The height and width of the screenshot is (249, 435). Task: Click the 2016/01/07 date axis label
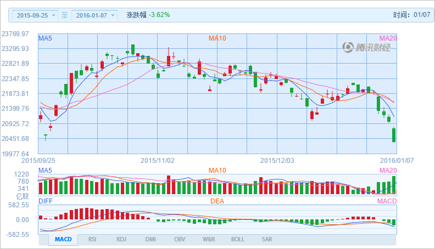(x=397, y=160)
